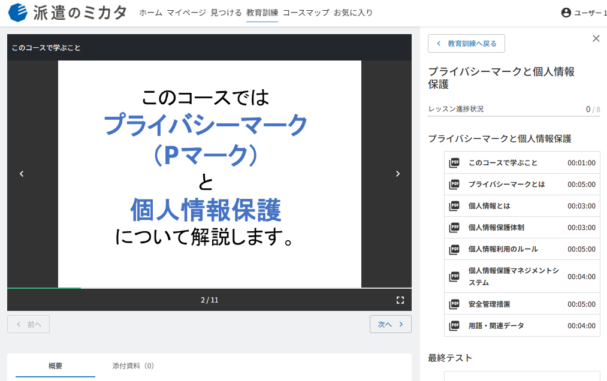Screen dimensions: 607x381
Task: Click PDF icon for 安全管理措置
Action: [454, 304]
